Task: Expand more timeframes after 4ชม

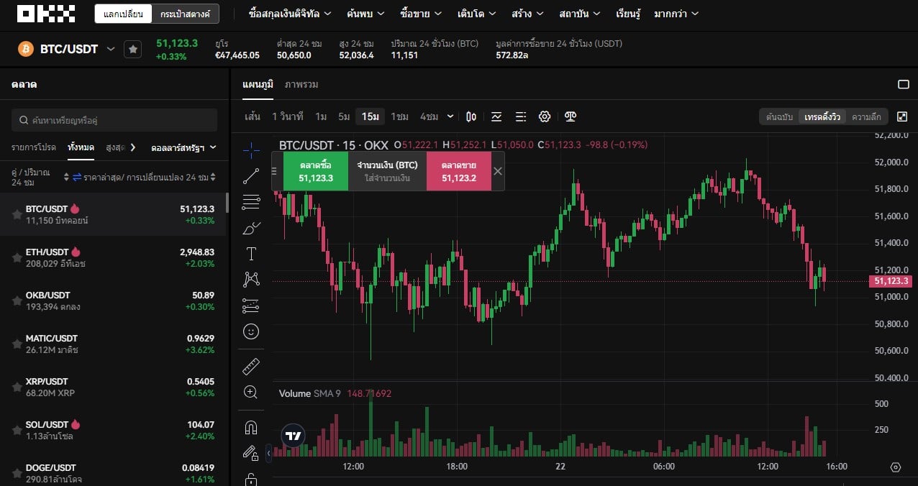Action: 450,116
